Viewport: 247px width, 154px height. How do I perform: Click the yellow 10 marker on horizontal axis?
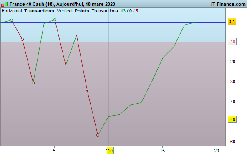pyautogui.click(x=110, y=151)
